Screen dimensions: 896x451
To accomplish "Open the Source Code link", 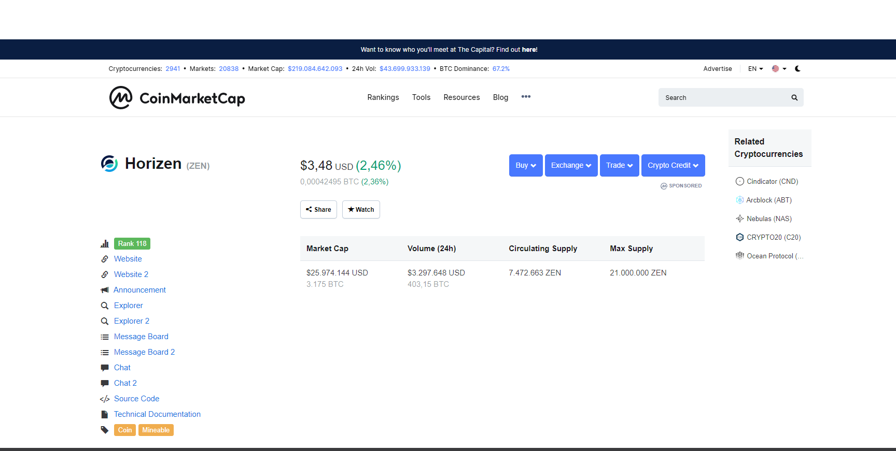I will pos(136,399).
